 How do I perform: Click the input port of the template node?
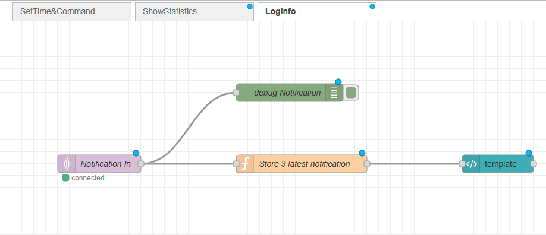pos(462,164)
